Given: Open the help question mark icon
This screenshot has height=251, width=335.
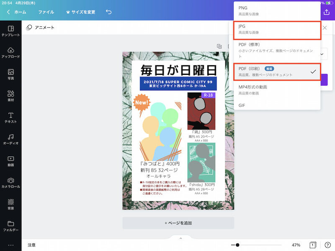Looking at the screenshot, I should point(327,245).
